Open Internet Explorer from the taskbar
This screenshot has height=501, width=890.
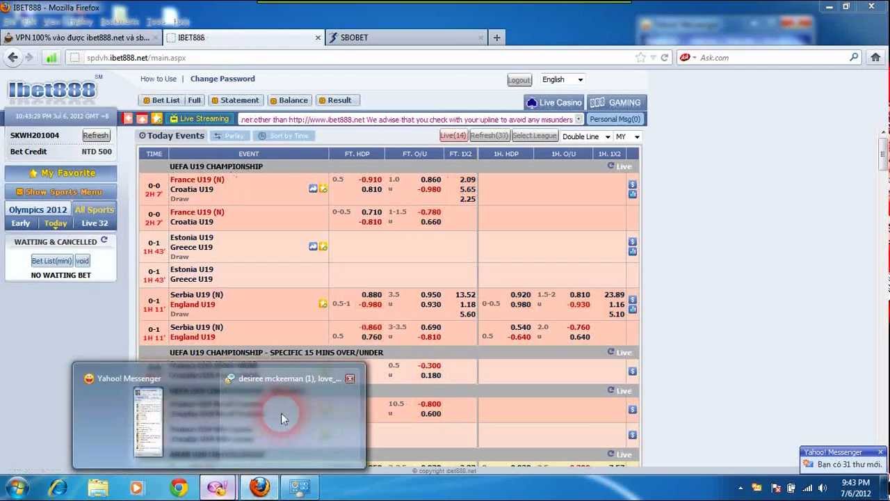[58, 488]
